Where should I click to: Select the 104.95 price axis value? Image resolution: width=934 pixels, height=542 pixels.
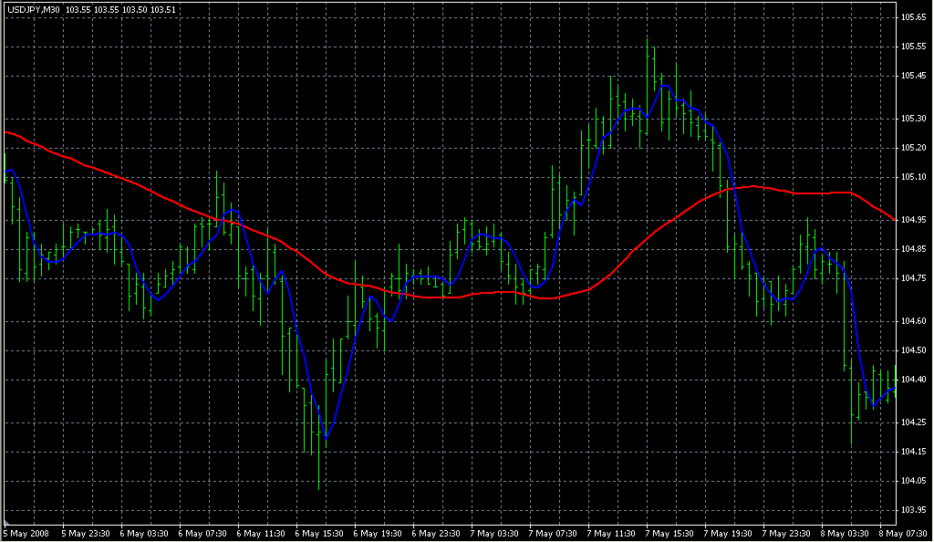913,220
